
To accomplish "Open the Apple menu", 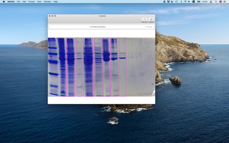I will coord(4,1).
